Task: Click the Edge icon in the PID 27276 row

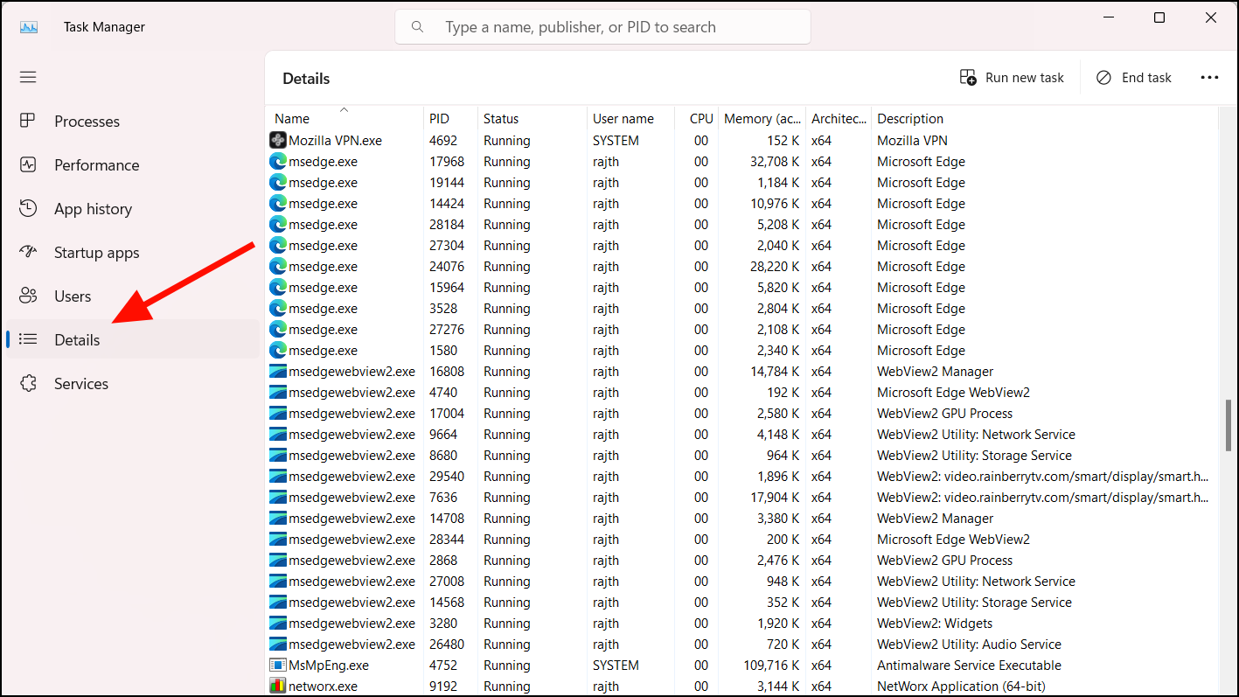Action: [x=278, y=329]
